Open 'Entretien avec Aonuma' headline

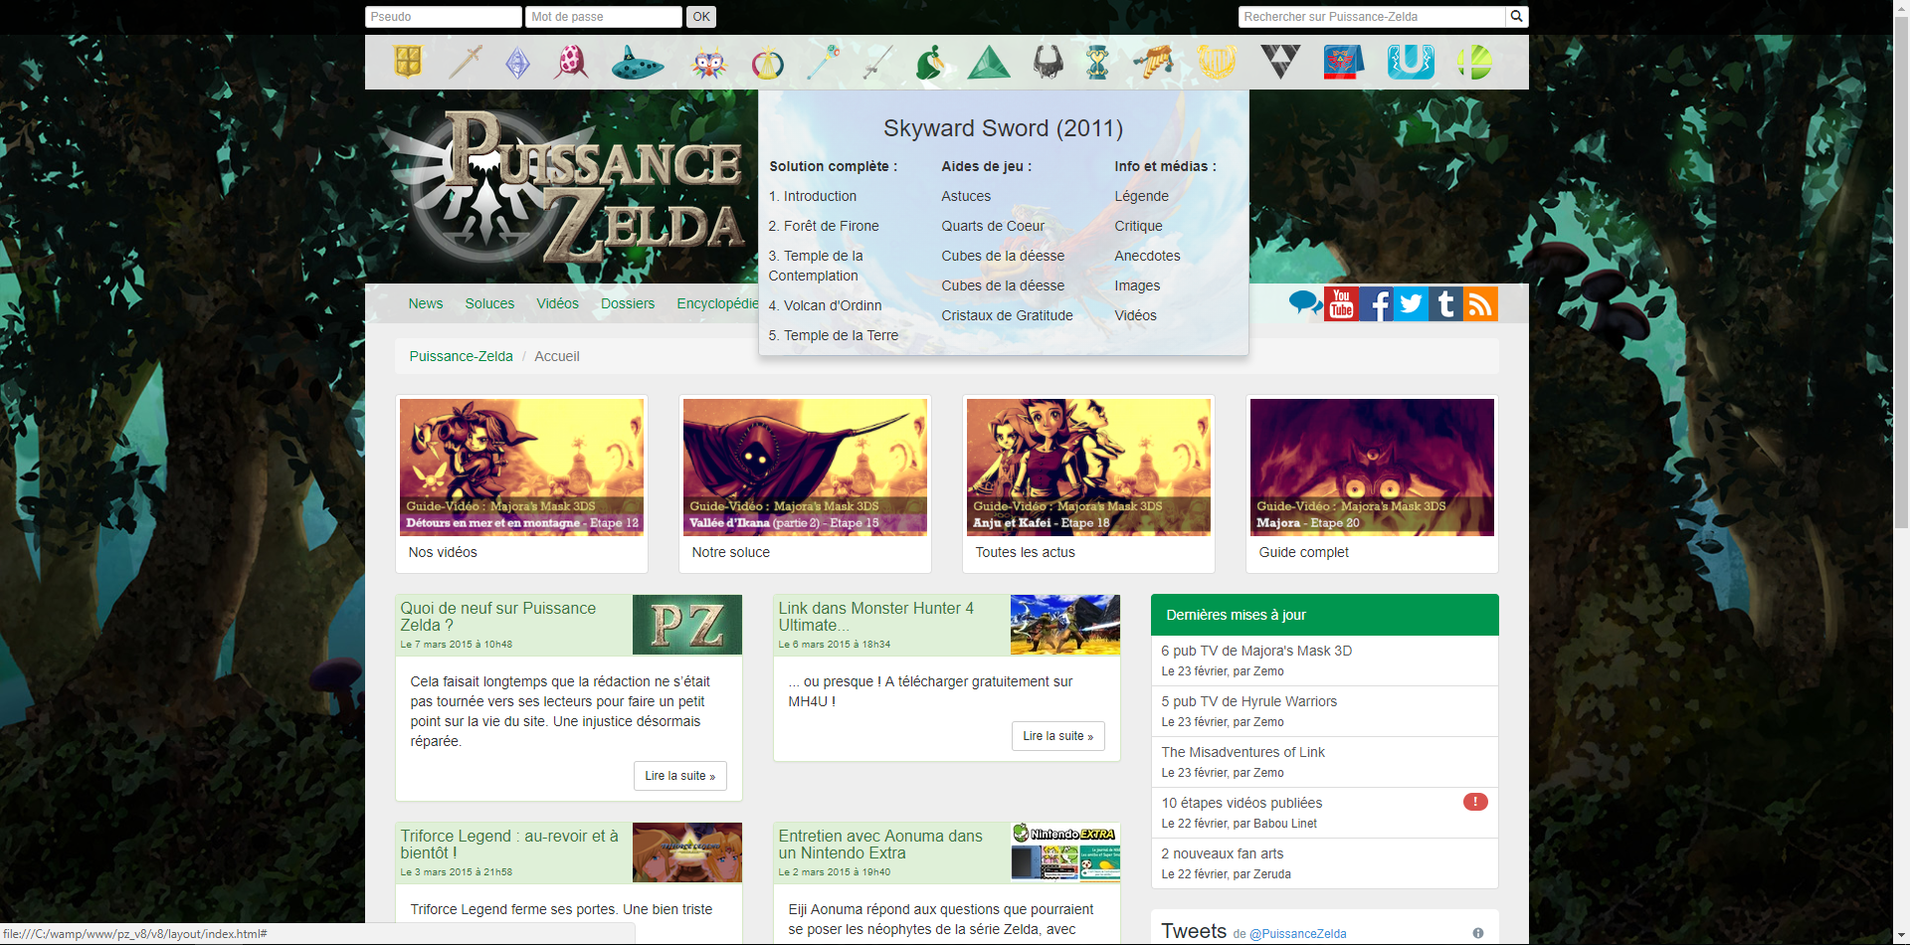click(x=880, y=845)
